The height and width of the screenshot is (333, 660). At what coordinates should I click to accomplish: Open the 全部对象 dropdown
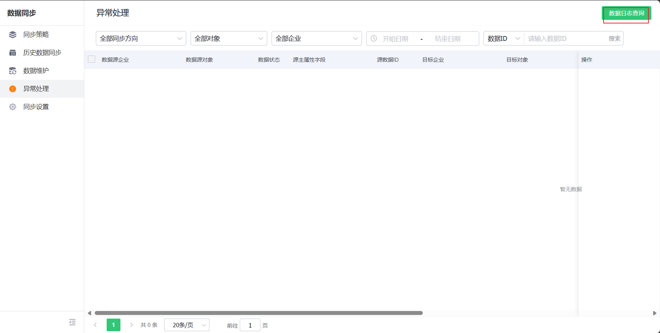pos(229,38)
